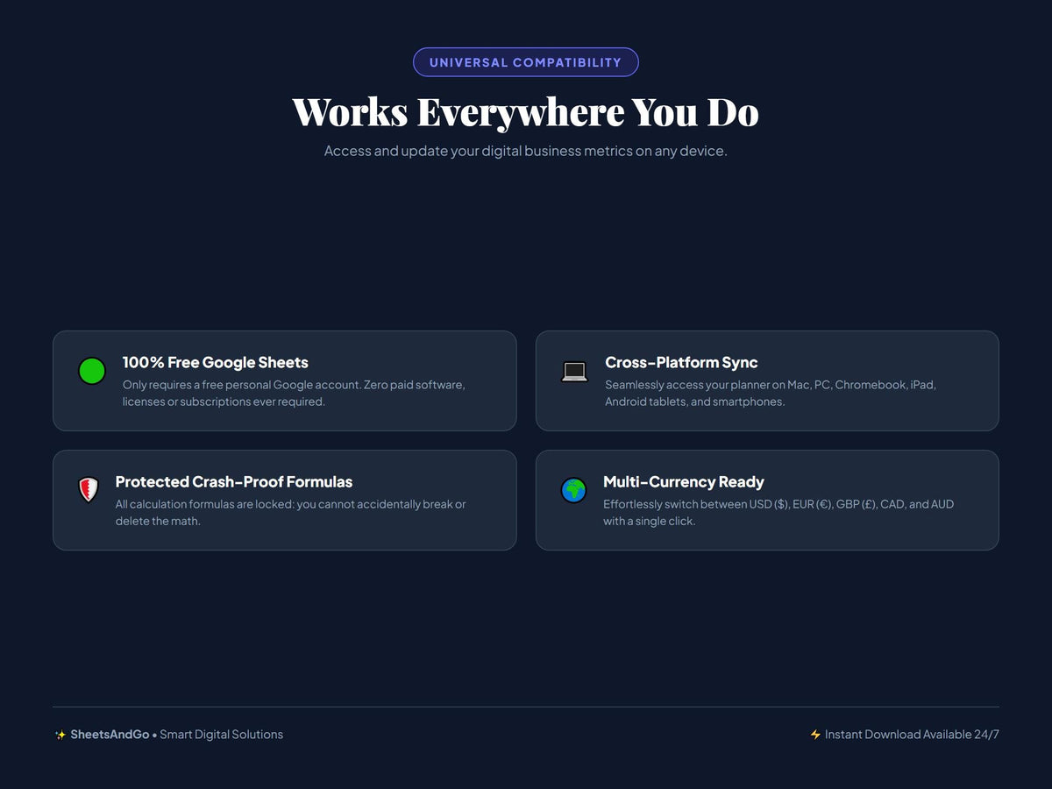Click the '100% Free Google Sheets' heading

click(x=216, y=362)
